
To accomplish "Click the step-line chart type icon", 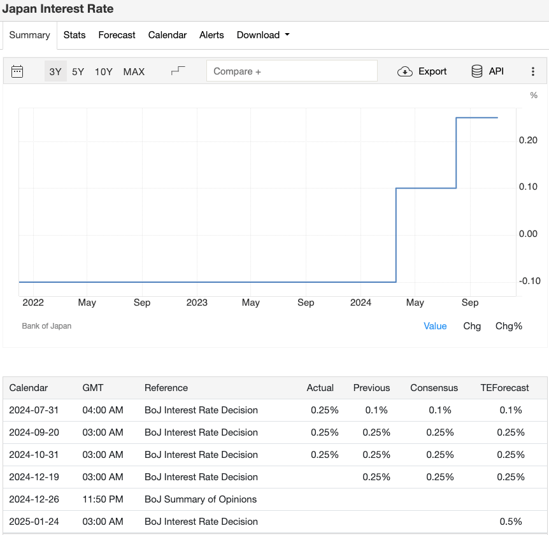I will [179, 70].
